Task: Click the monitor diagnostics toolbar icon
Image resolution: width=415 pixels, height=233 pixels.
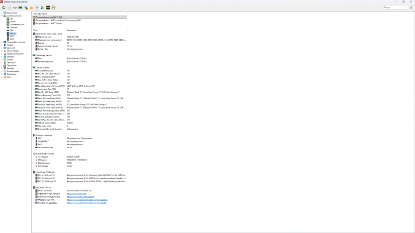Action: (x=26, y=7)
